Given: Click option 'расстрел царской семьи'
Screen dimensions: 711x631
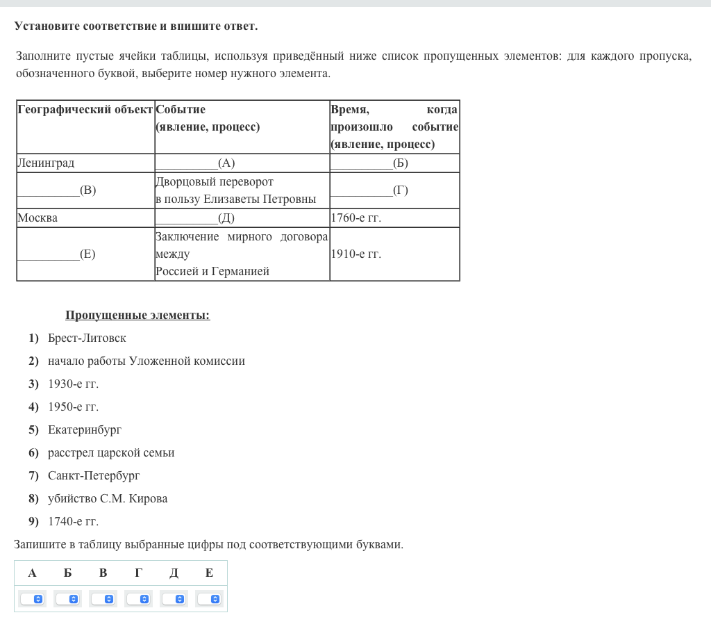Looking at the screenshot, I should [x=111, y=453].
